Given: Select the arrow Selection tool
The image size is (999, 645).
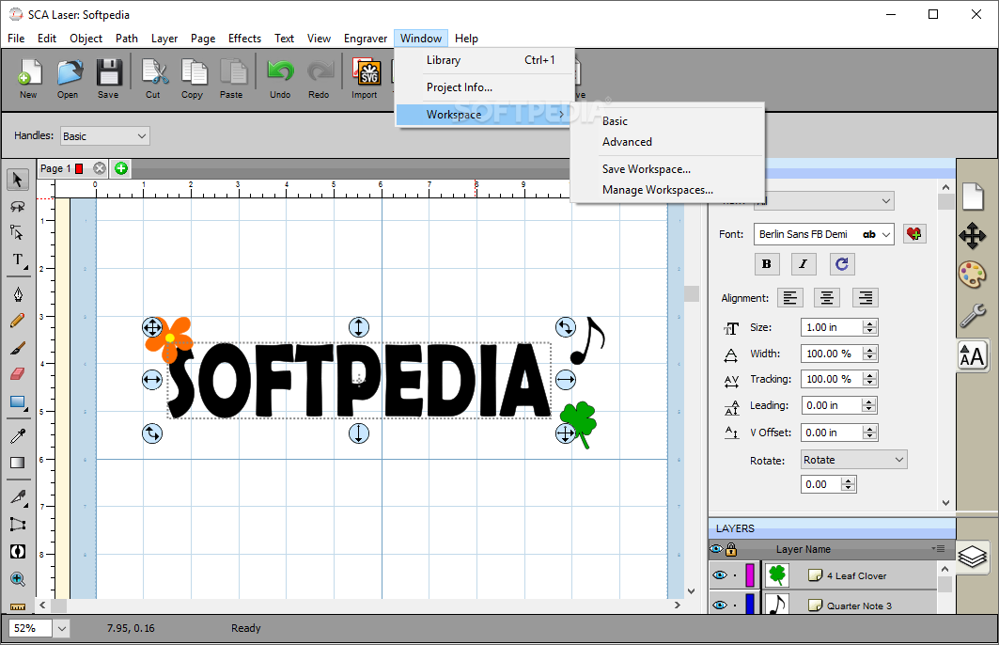Looking at the screenshot, I should [18, 180].
